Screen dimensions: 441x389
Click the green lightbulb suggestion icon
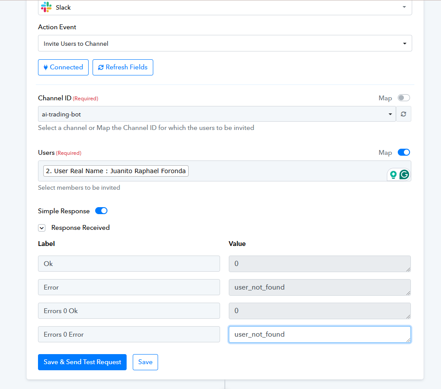coord(393,175)
